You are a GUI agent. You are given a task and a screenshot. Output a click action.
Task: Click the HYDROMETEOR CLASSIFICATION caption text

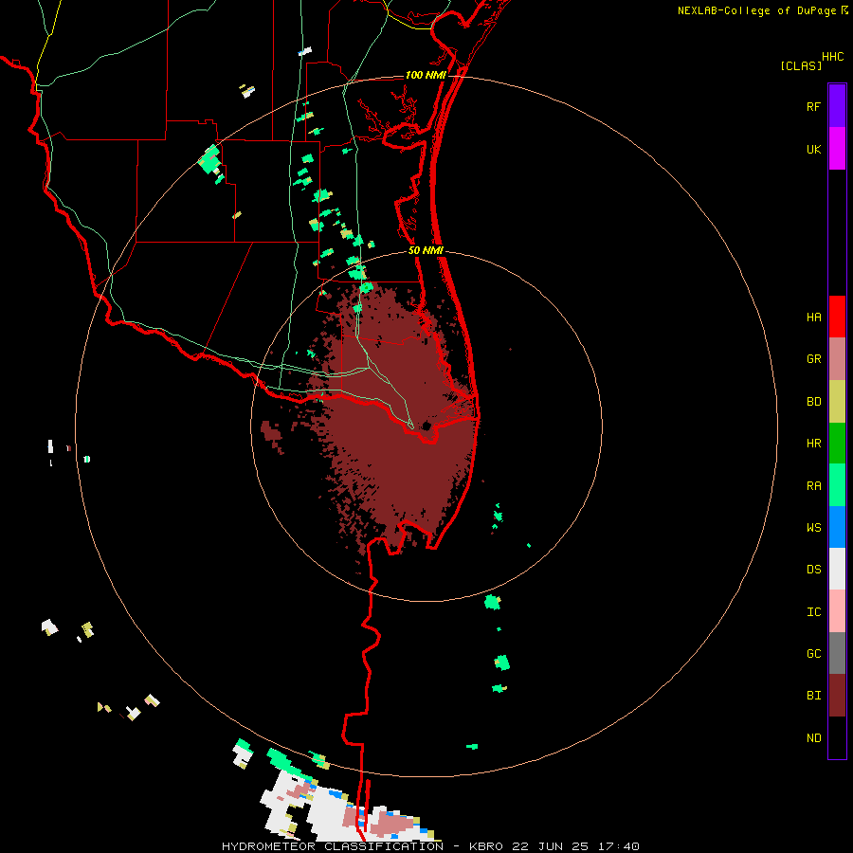point(333,846)
